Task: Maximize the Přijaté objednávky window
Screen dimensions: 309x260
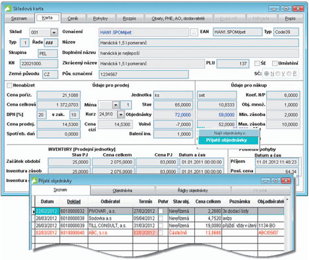Action: [275, 181]
